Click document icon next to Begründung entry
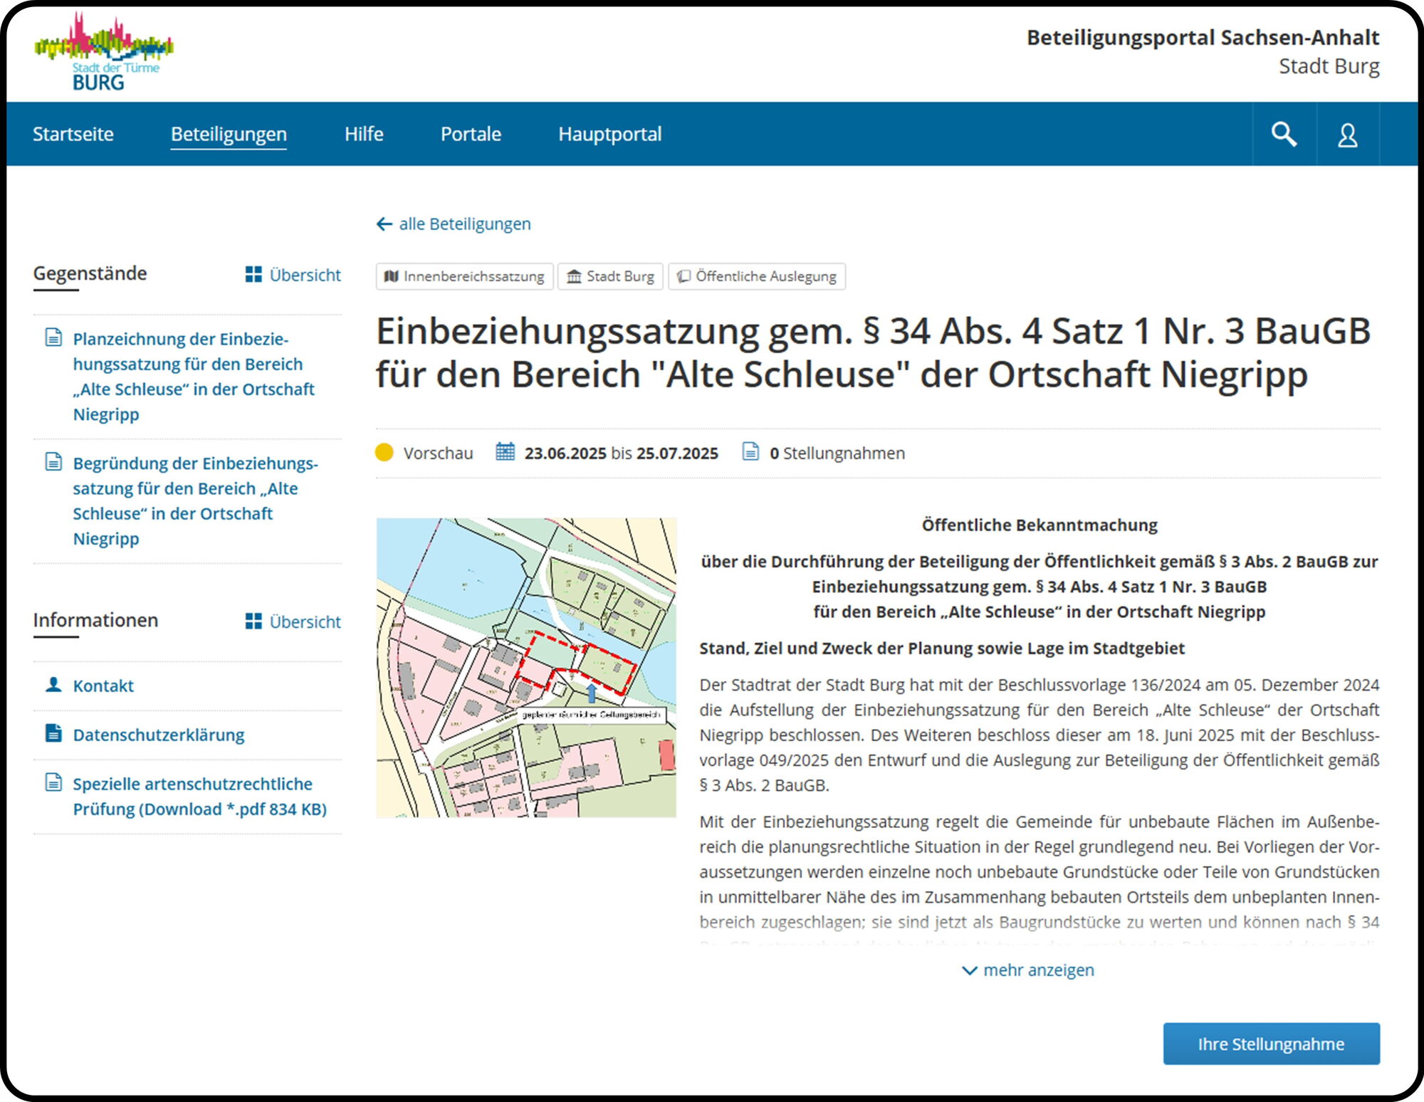Viewport: 1424px width, 1102px height. [x=53, y=462]
